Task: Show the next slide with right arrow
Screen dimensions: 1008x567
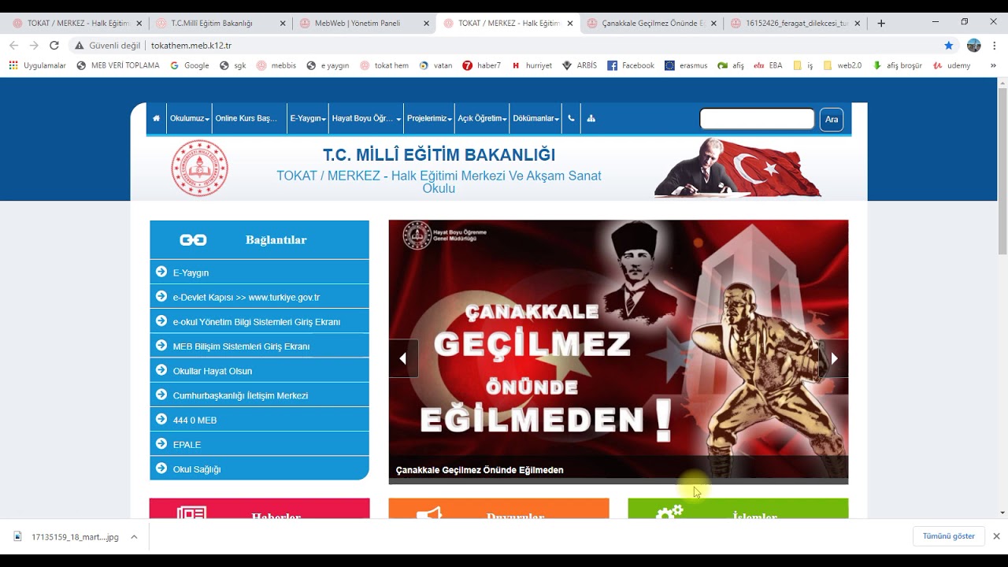Action: click(834, 358)
